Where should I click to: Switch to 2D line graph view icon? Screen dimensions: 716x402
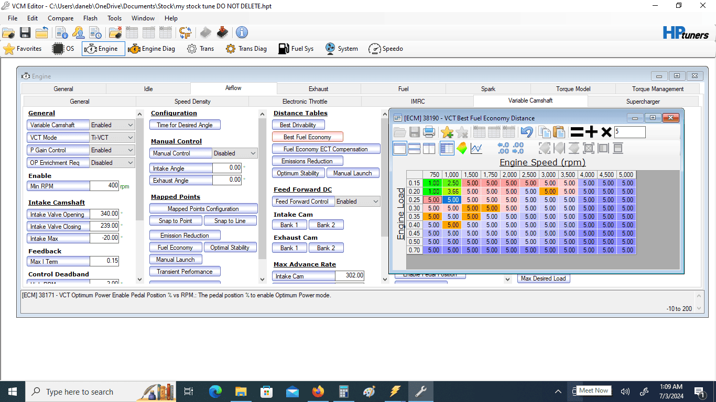point(476,148)
